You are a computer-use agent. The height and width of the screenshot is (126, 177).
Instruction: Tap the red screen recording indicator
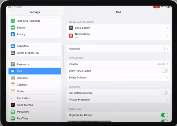pos(156,7)
